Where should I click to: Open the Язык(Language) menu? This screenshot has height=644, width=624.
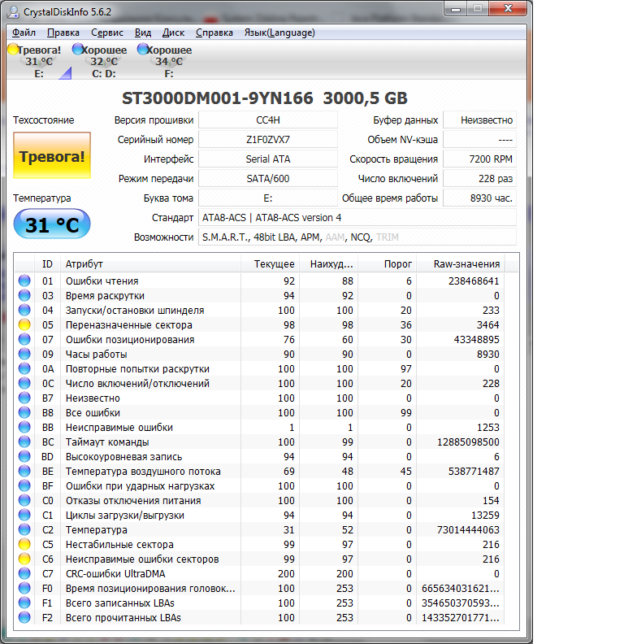pos(279,33)
